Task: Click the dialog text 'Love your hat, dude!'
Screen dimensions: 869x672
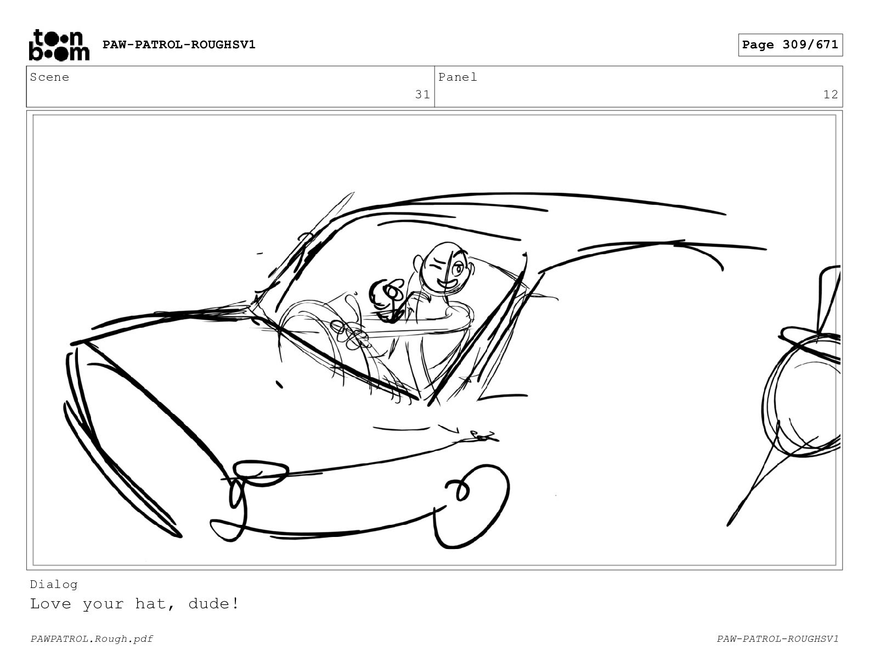Action: 134,604
